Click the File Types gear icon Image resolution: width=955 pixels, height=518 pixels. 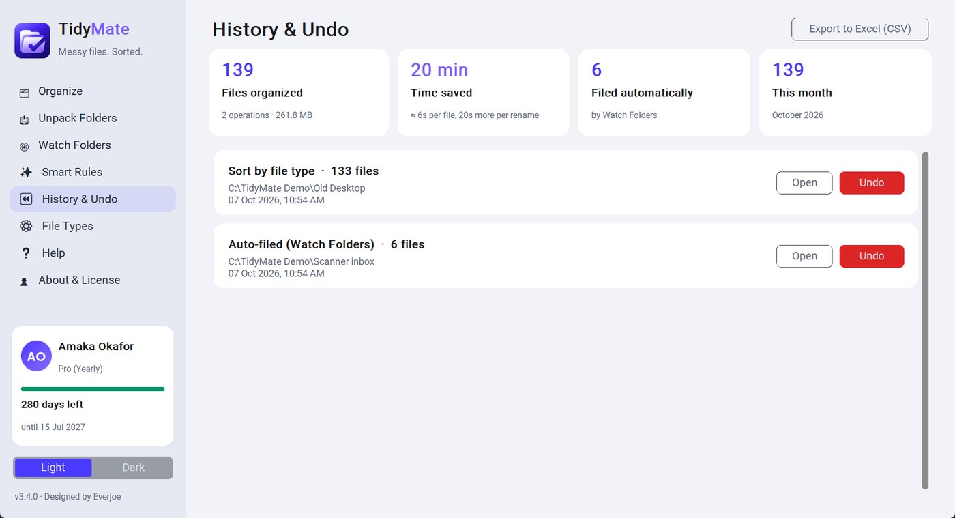(26, 226)
